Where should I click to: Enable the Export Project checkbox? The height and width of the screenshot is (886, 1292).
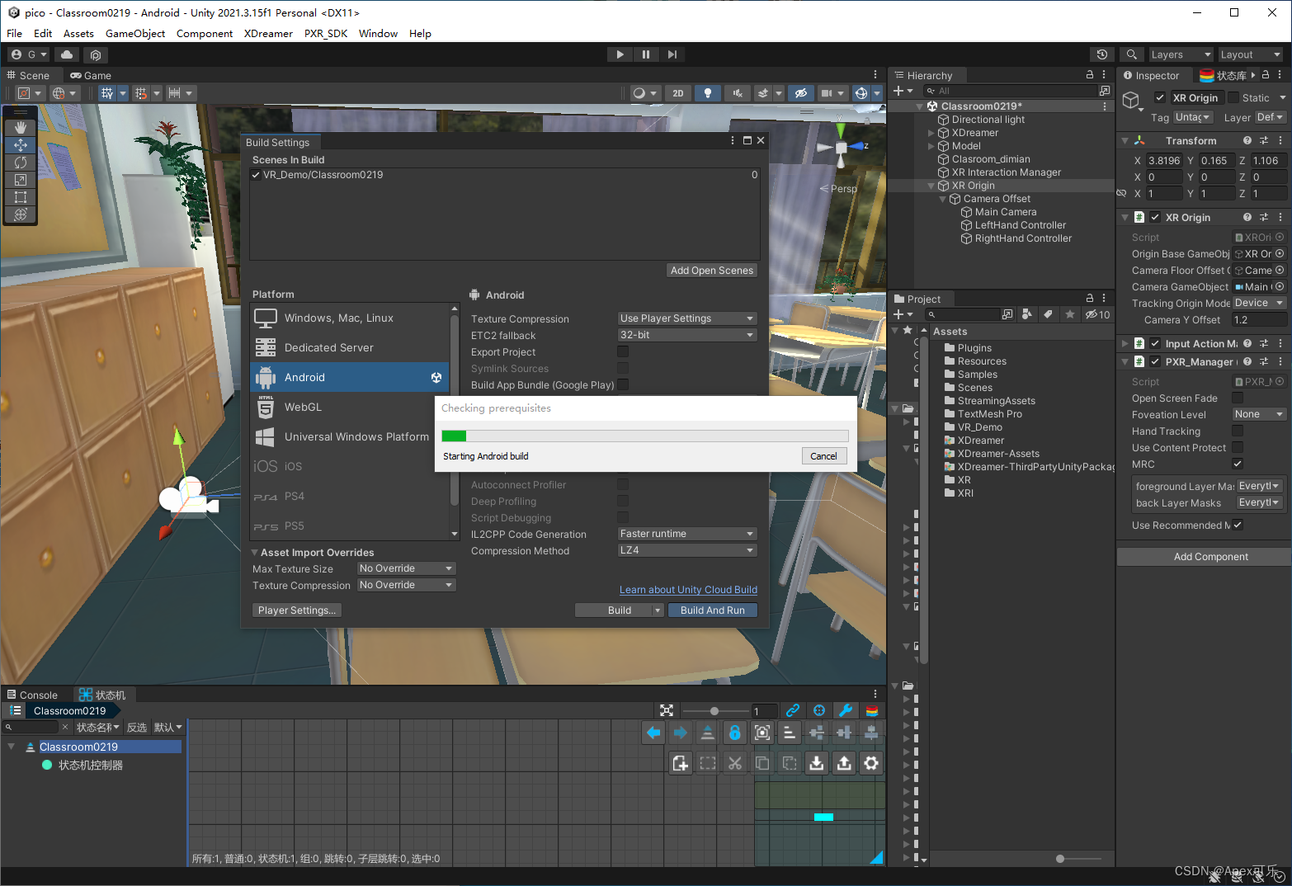pos(623,351)
